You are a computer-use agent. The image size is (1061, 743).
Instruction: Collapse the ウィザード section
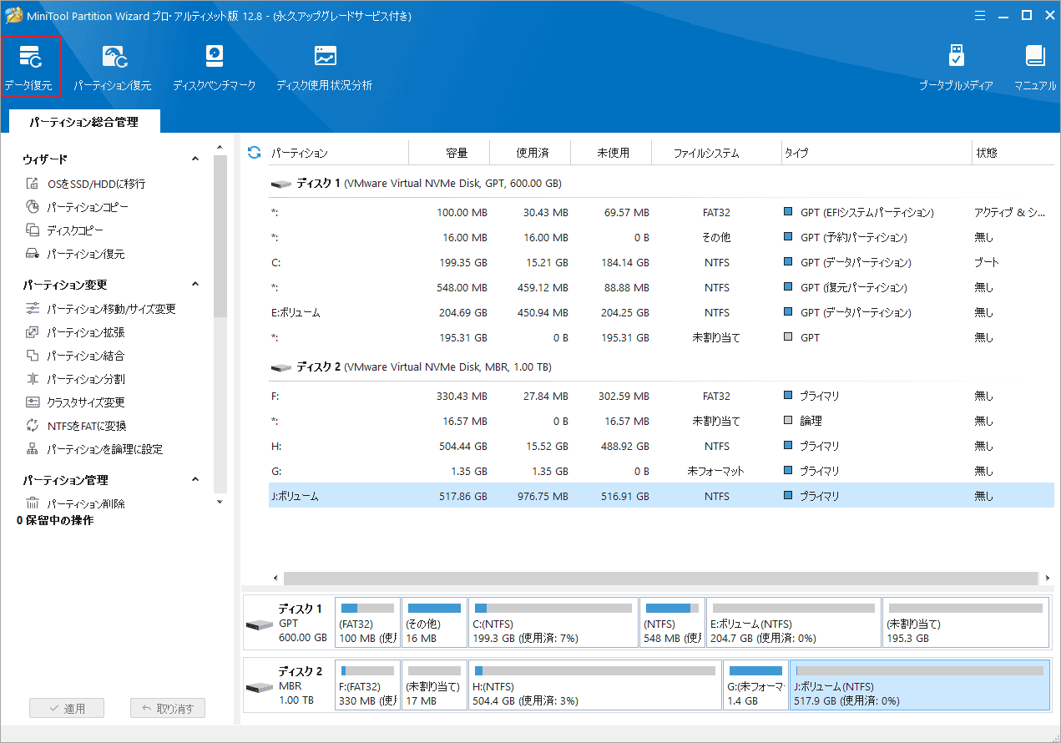(195, 159)
